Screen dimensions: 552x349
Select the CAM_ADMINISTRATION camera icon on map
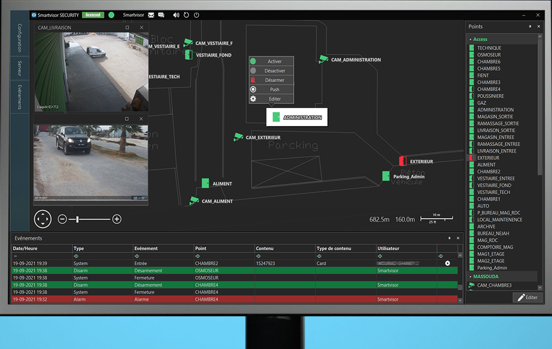click(x=324, y=59)
